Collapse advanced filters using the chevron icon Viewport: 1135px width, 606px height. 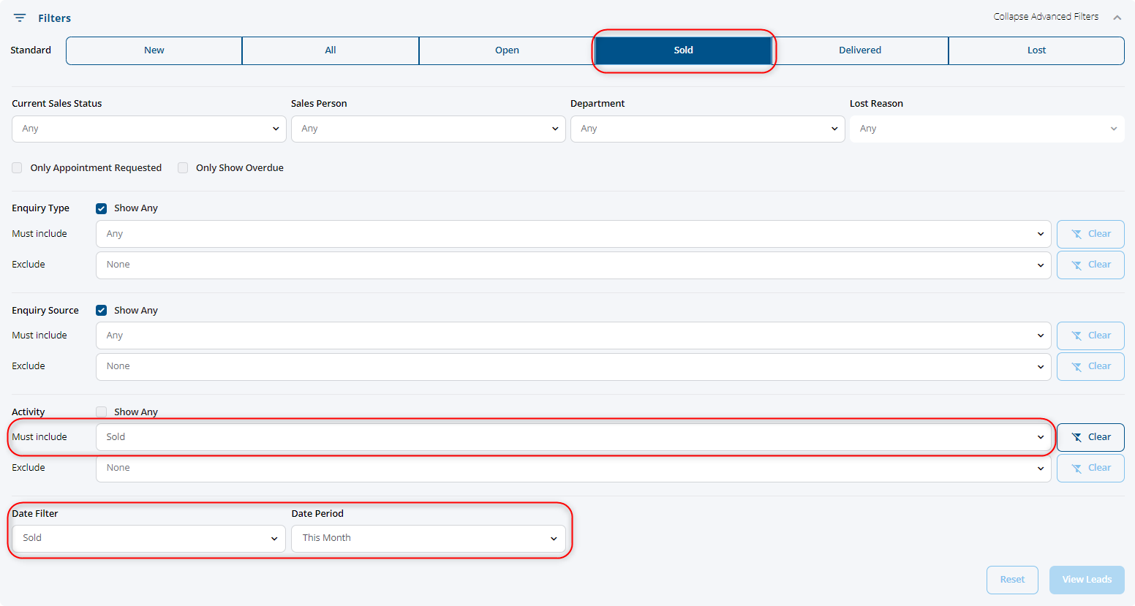pyautogui.click(x=1117, y=18)
